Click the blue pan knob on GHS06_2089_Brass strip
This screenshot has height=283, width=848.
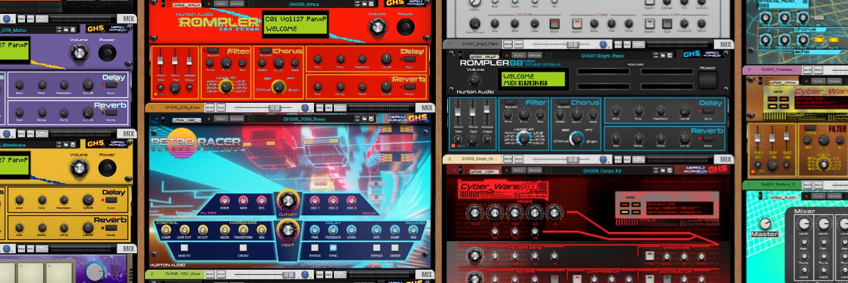pyautogui.click(x=305, y=107)
